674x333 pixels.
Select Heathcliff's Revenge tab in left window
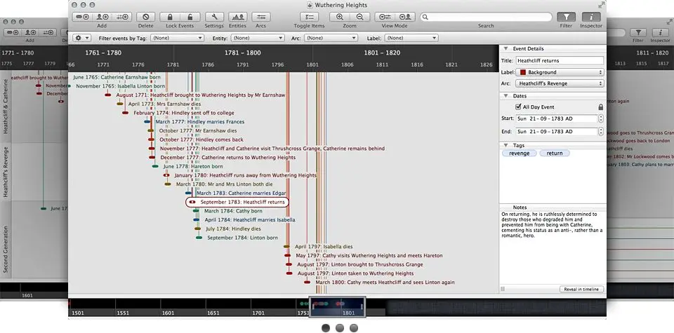[x=6, y=172]
